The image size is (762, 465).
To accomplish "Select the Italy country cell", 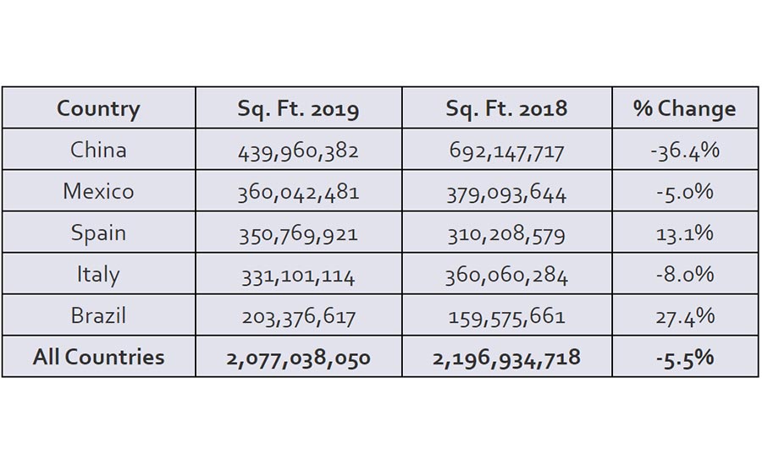I will tap(98, 274).
